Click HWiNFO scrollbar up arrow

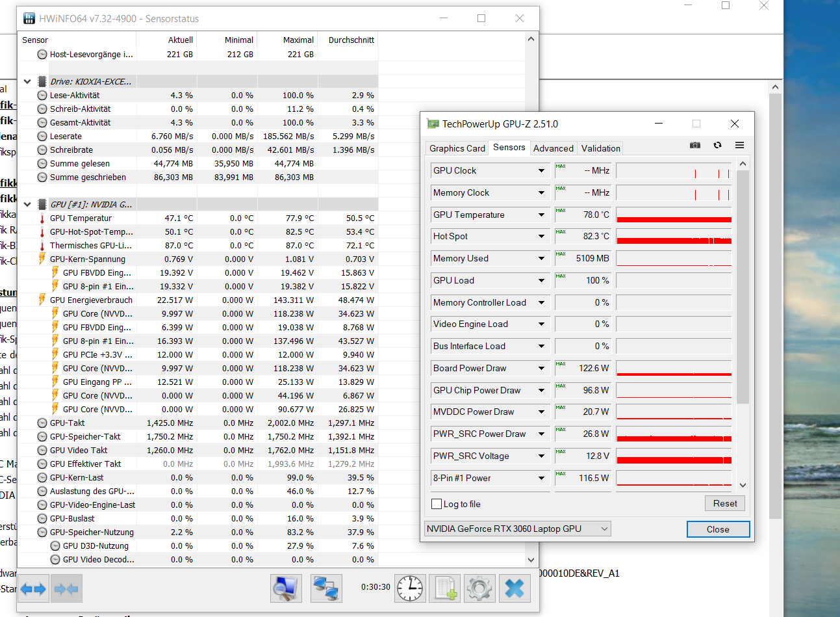pyautogui.click(x=531, y=39)
